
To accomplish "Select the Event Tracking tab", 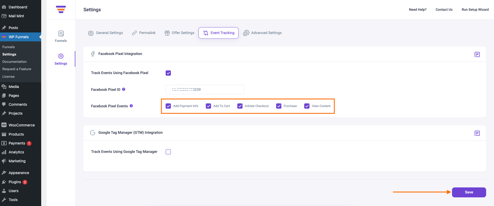I will [218, 33].
